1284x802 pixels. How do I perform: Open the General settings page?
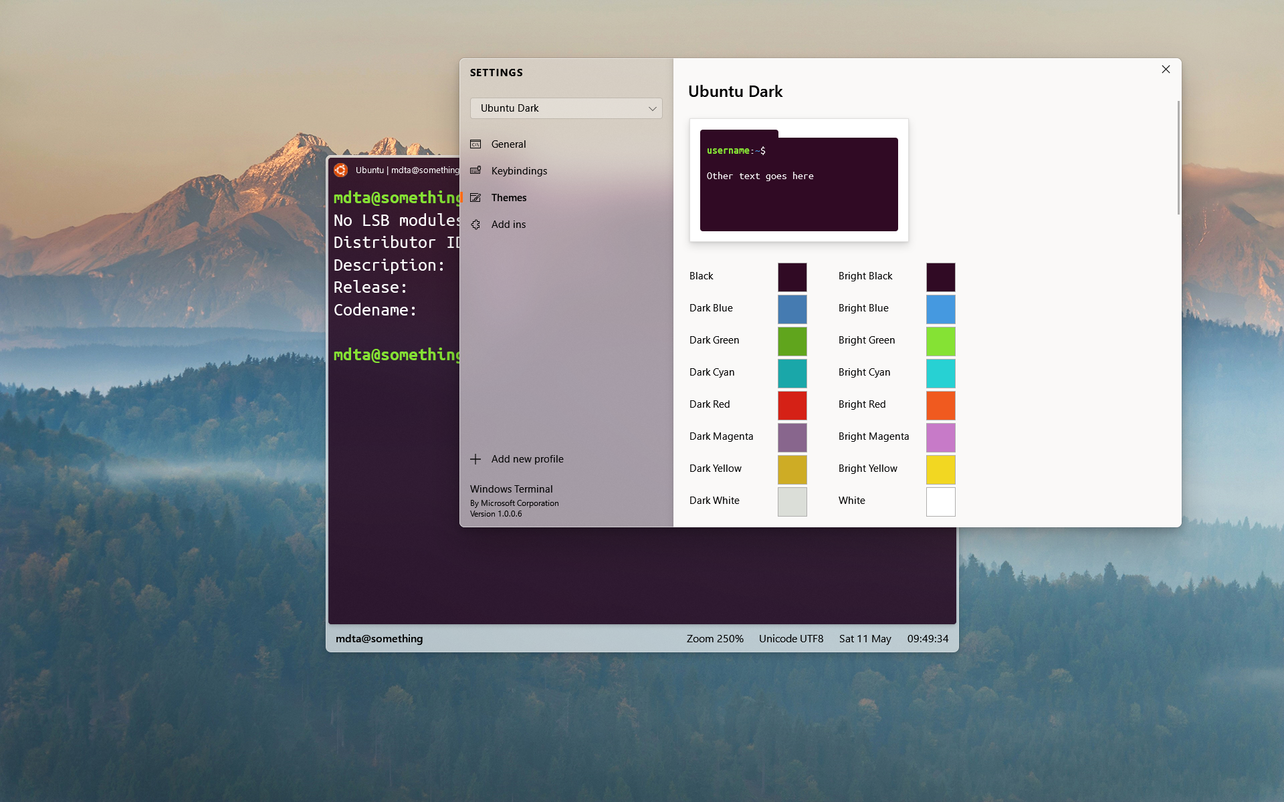coord(508,144)
